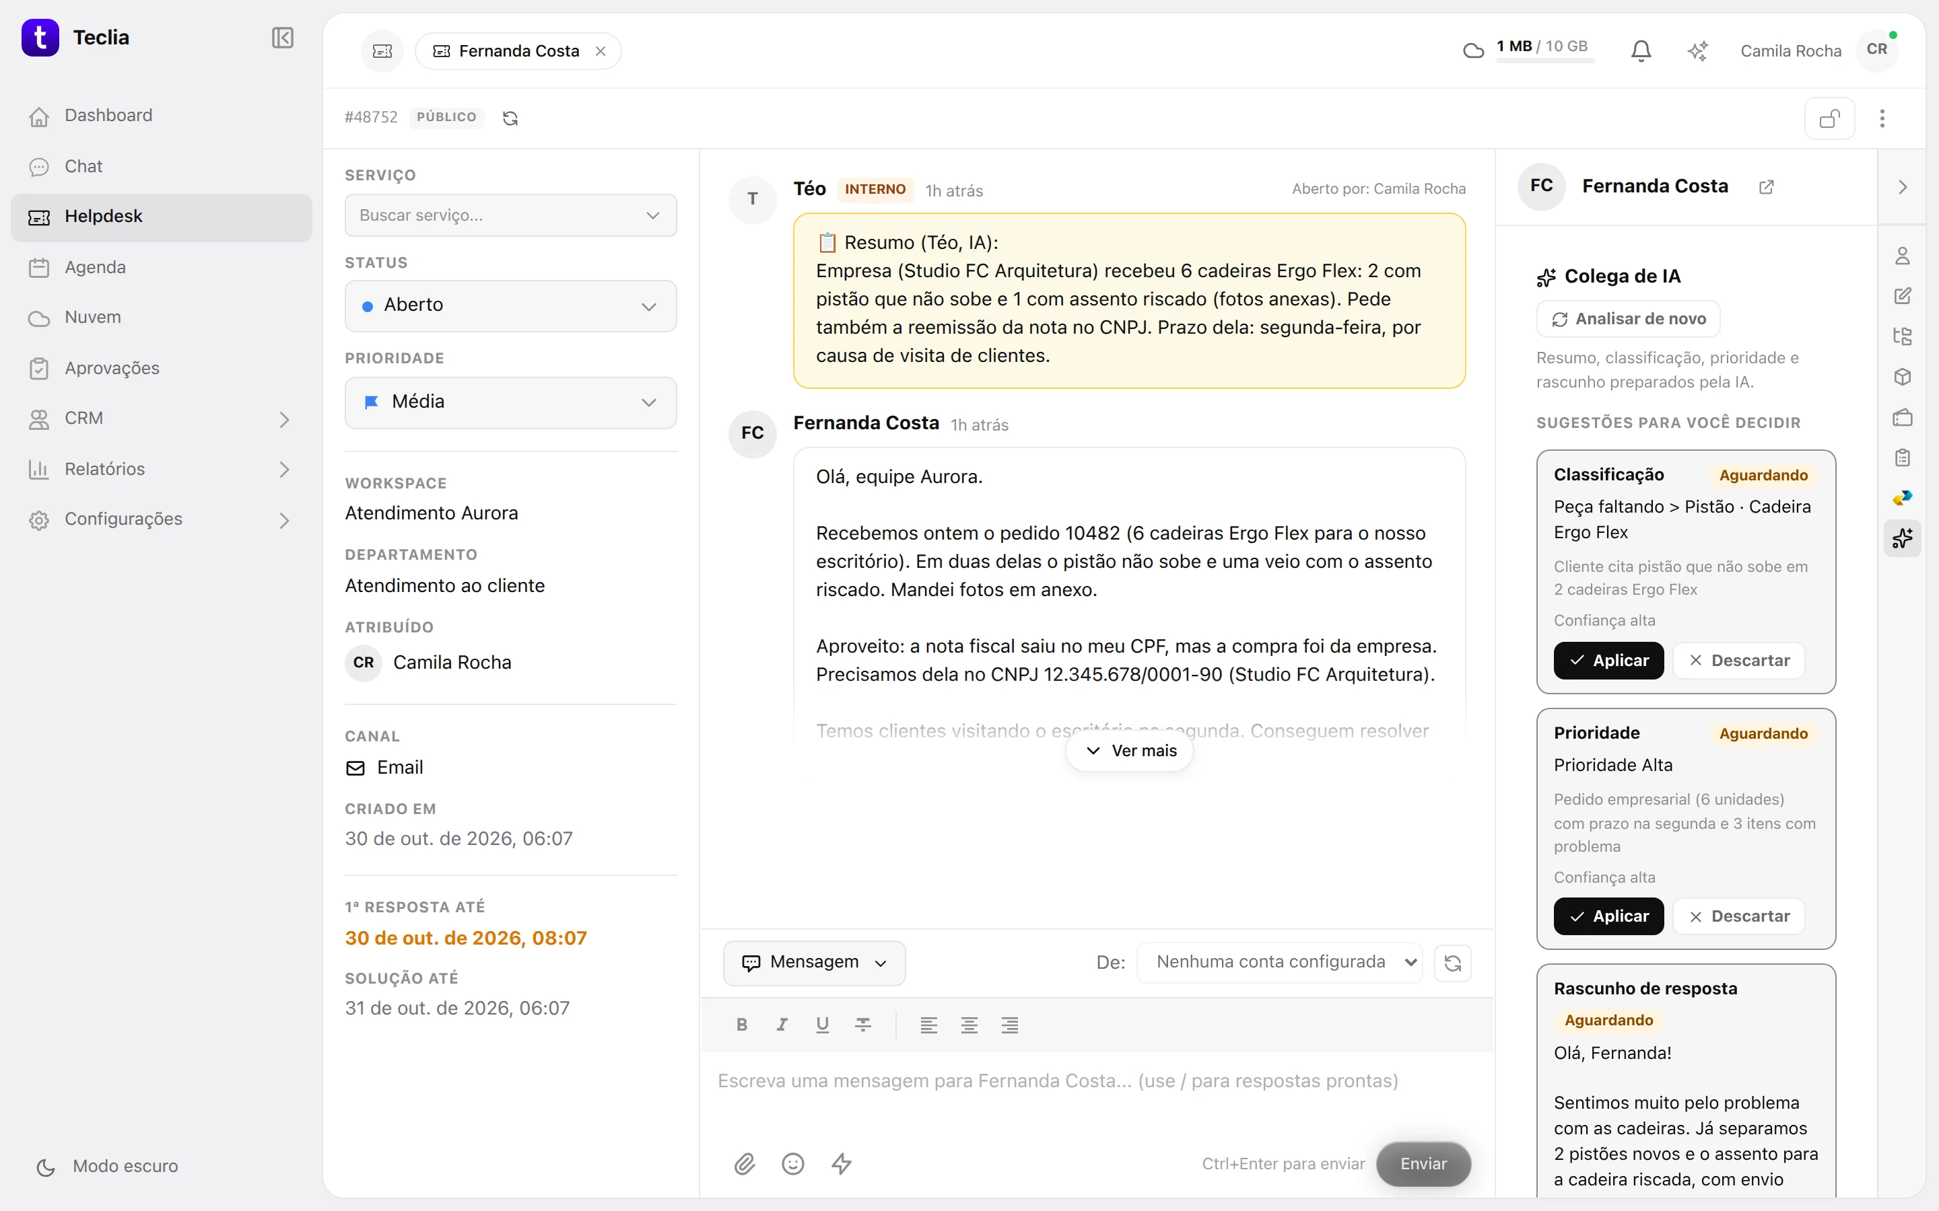The width and height of the screenshot is (1939, 1211).
Task: Expand the Relatórios submenu
Action: click(x=283, y=470)
